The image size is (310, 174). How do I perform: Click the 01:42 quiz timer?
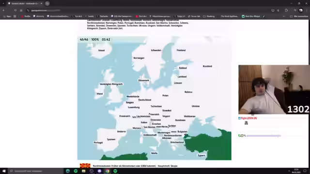tap(106, 40)
